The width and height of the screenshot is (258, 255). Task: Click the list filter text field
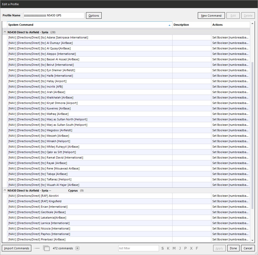coord(138,248)
